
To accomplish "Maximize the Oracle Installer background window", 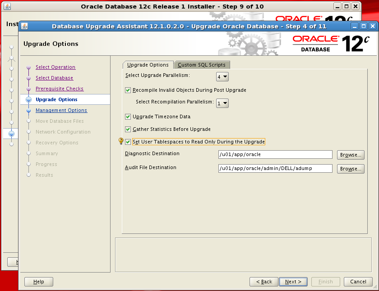I will tap(347, 6).
